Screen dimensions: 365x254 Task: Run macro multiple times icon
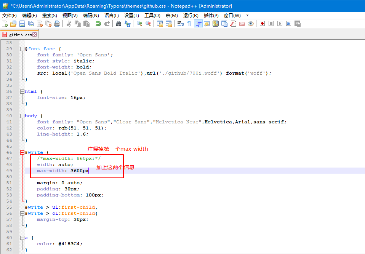[289, 24]
